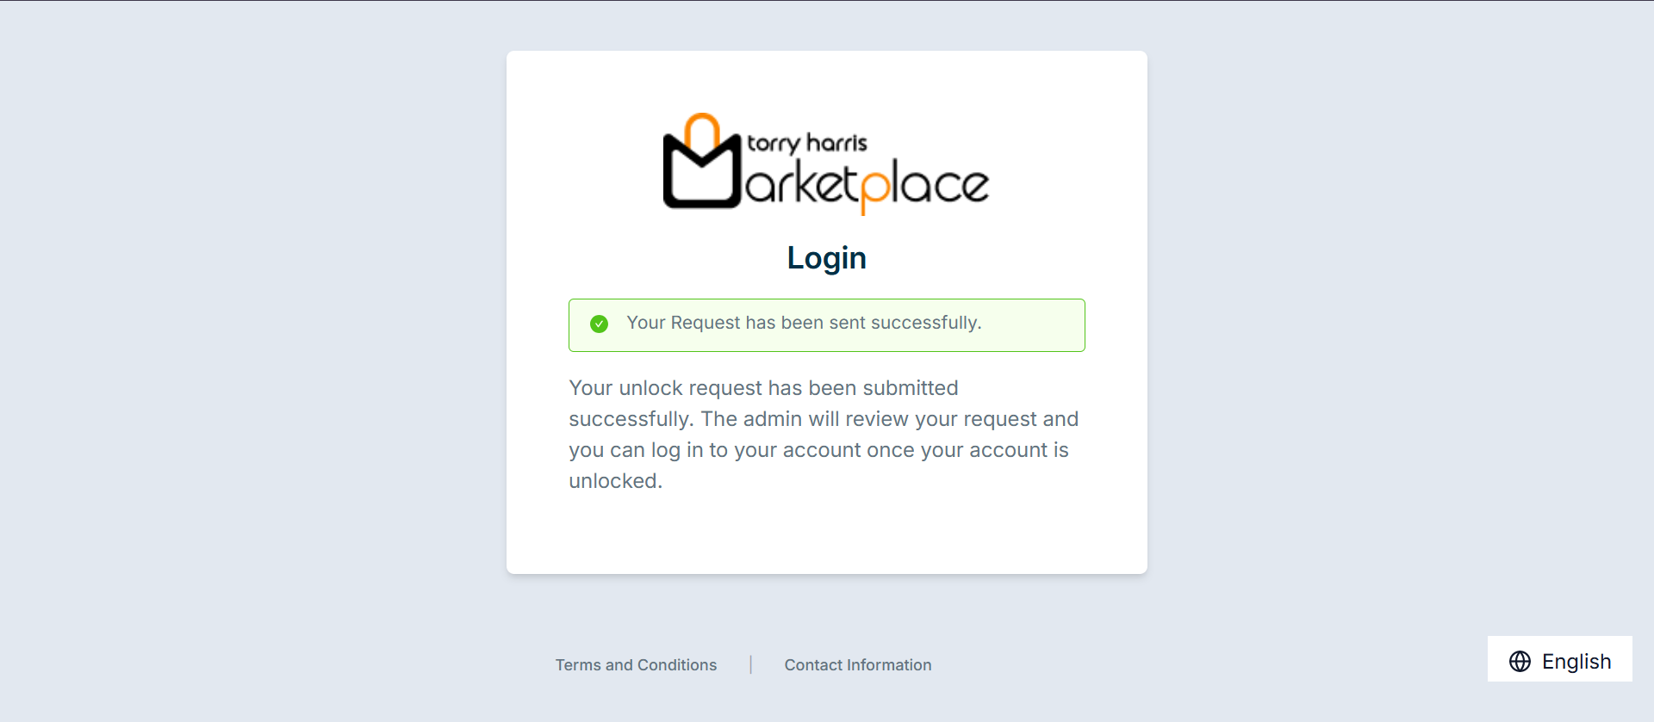The image size is (1654, 722).
Task: Click the globe icon beside English
Action: click(1520, 661)
